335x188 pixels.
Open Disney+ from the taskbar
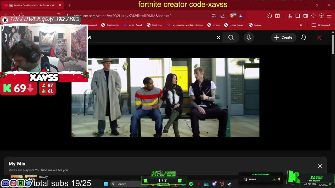pyautogui.click(x=206, y=184)
